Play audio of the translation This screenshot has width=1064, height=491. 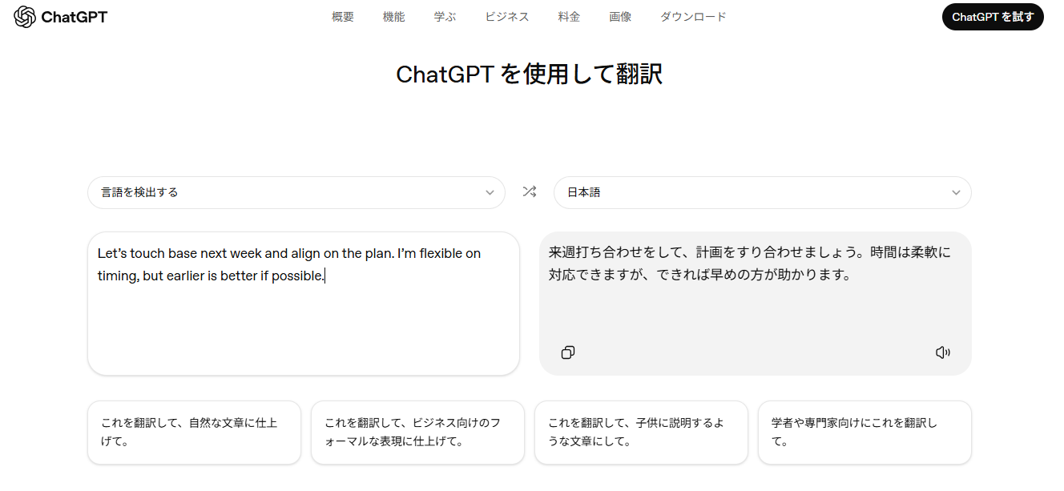943,352
